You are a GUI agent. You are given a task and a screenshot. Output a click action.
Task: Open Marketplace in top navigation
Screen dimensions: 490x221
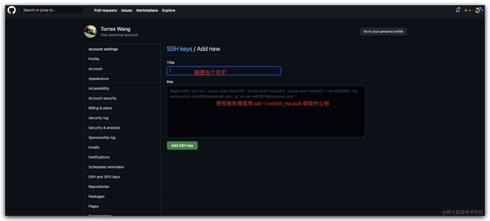[x=147, y=10]
